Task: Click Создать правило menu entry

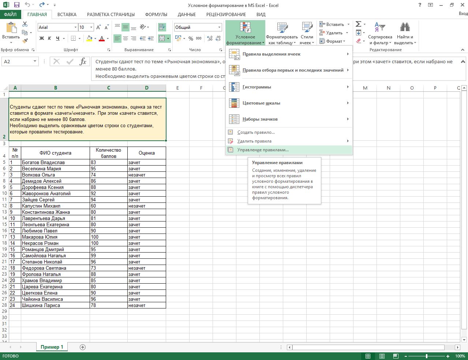Action: point(256,132)
